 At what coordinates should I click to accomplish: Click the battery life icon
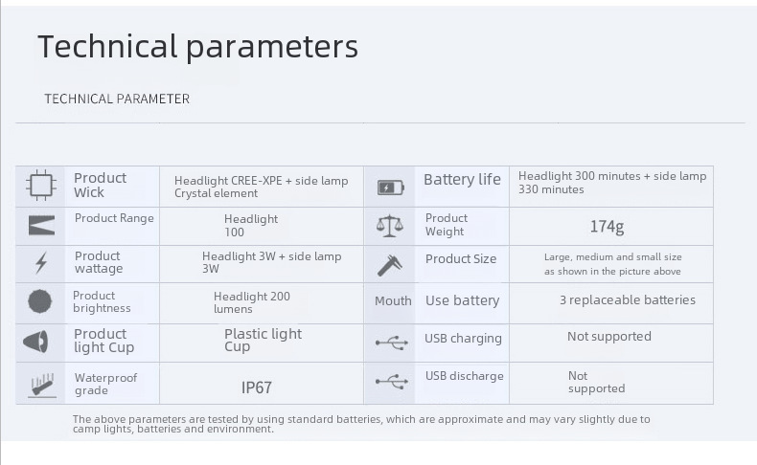coord(391,188)
